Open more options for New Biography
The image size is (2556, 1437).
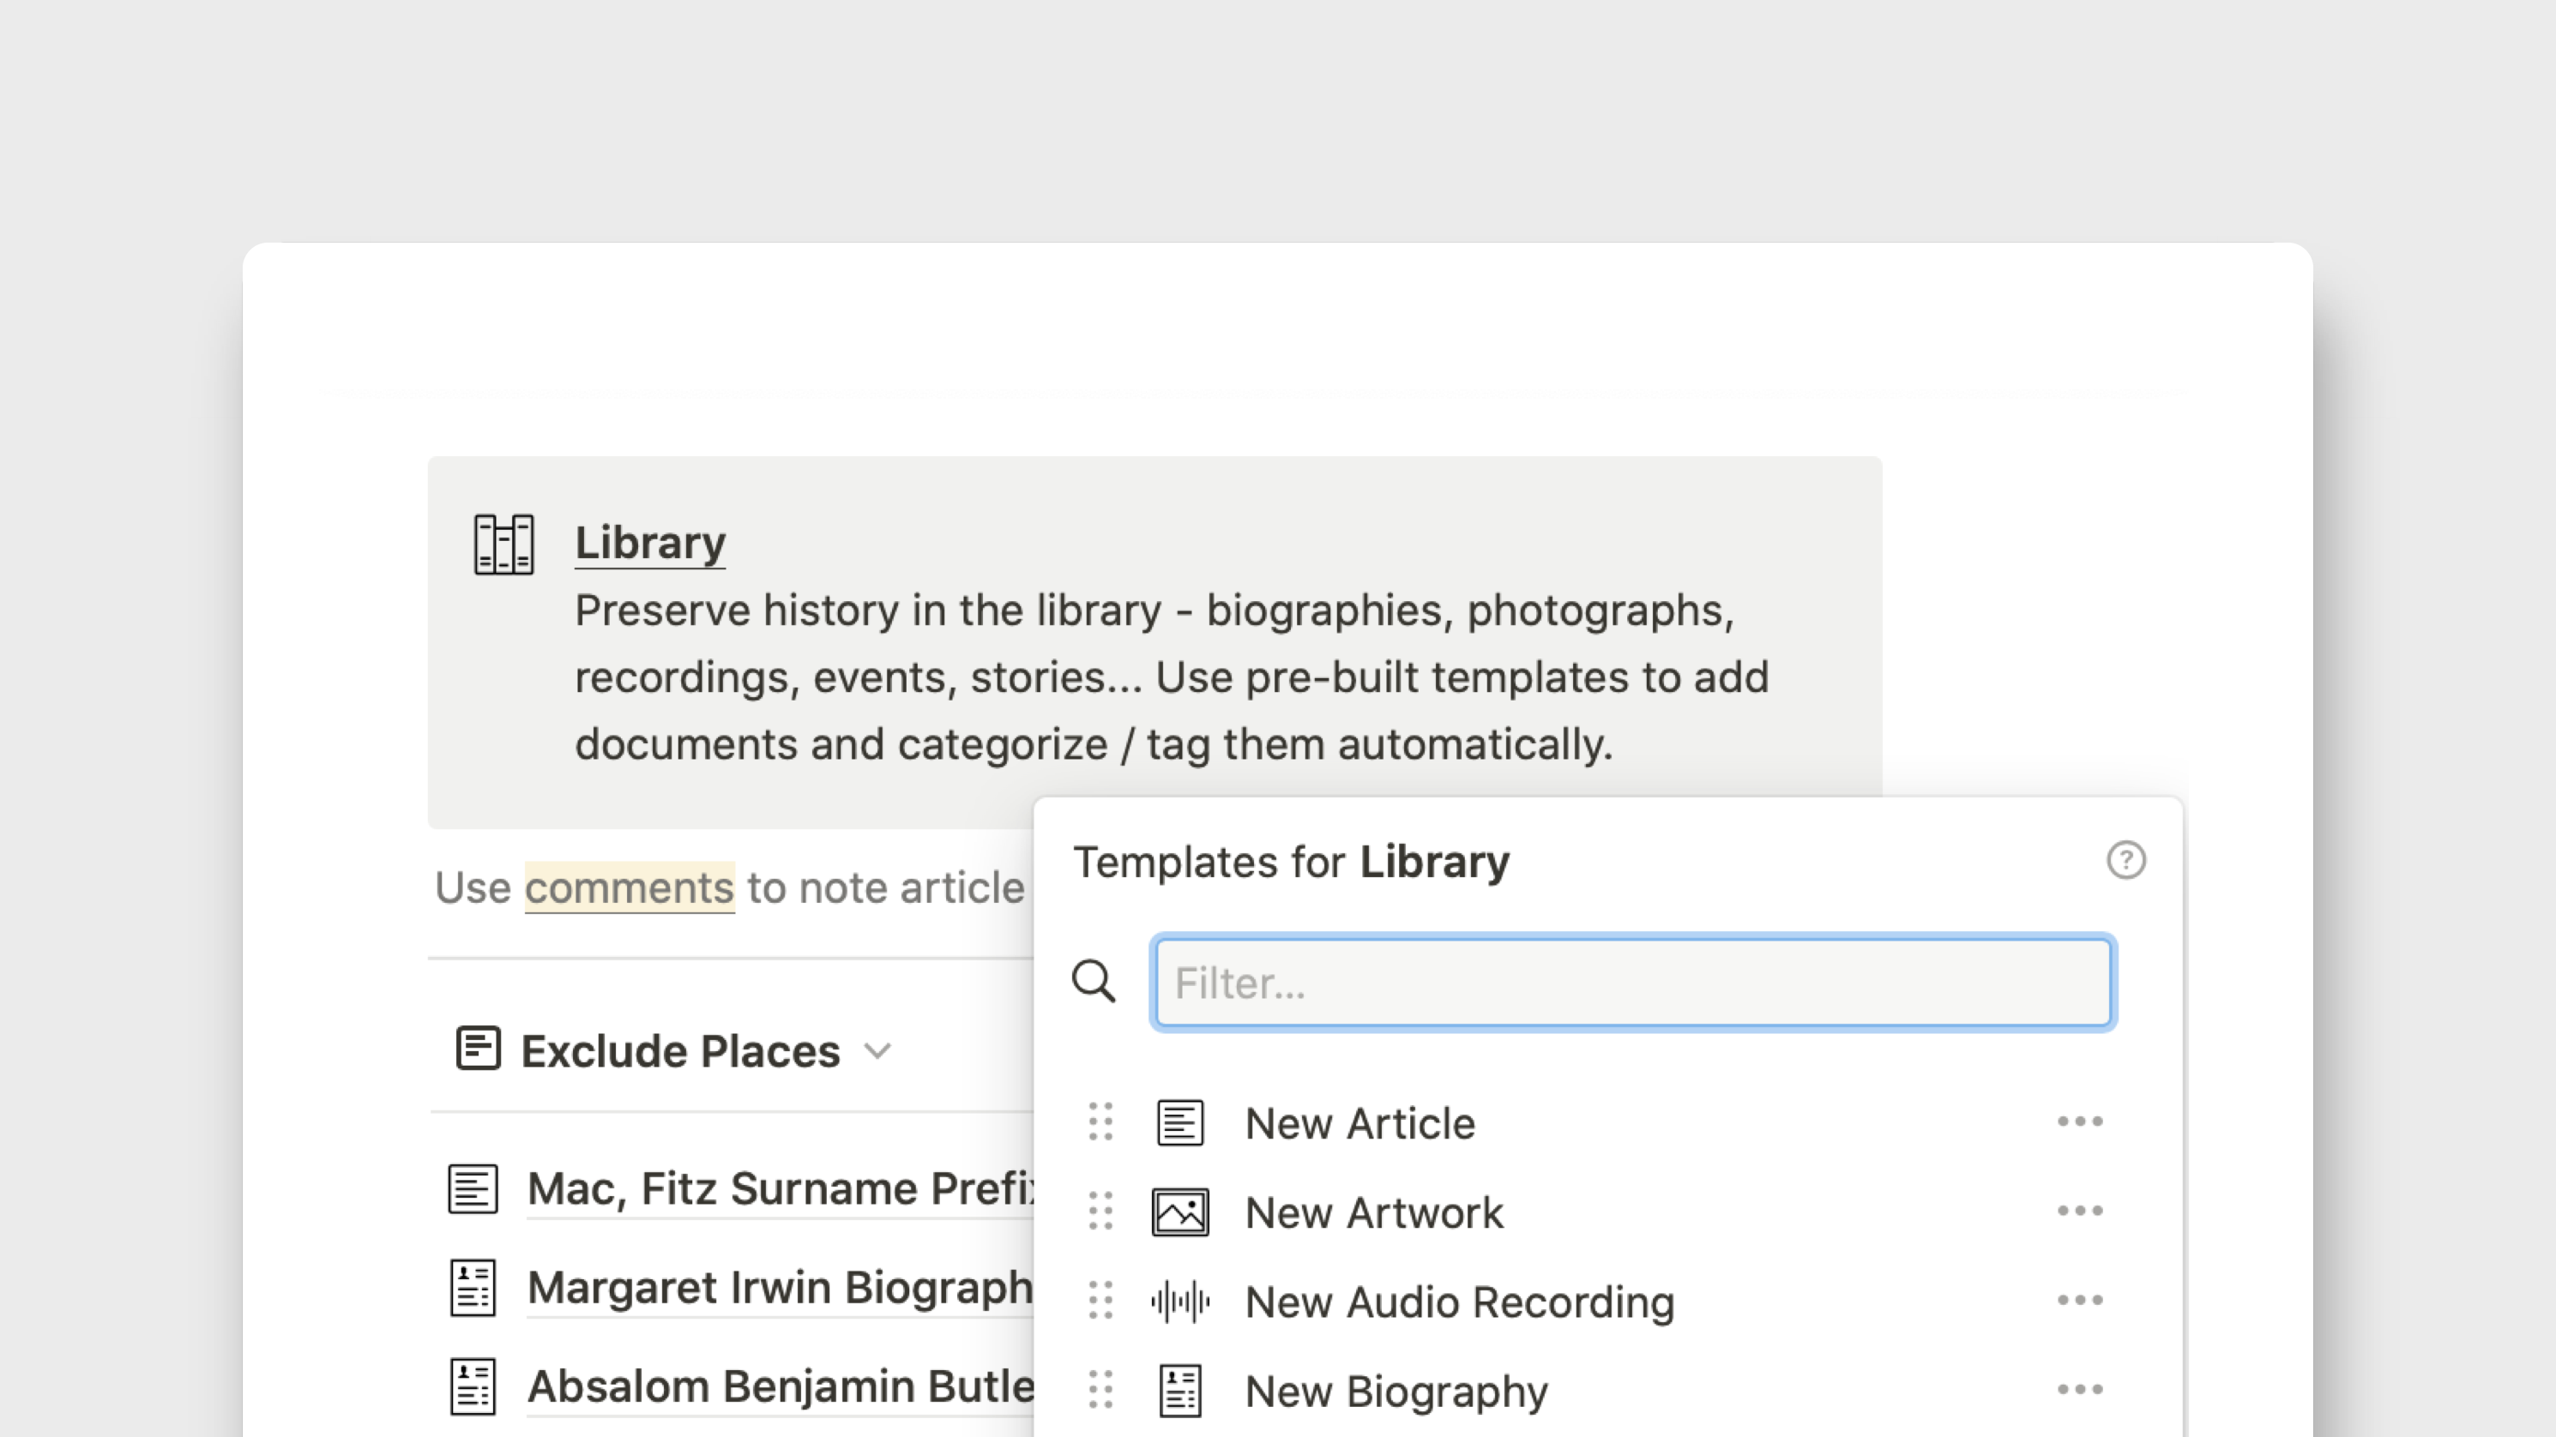(x=2080, y=1389)
